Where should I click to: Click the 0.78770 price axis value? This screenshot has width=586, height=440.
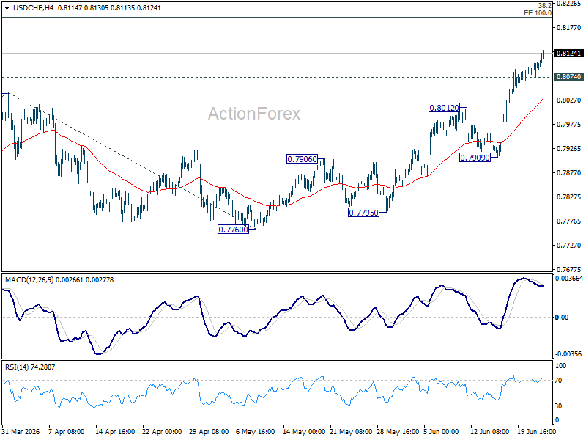(568, 173)
